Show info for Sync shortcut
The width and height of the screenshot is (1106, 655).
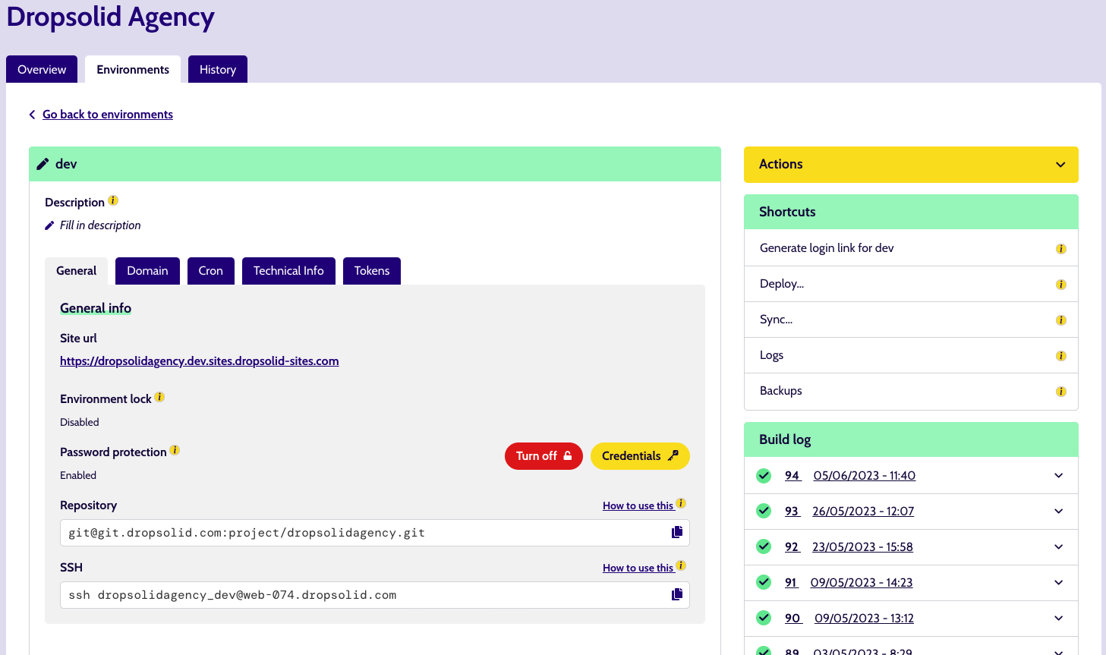tap(1061, 320)
